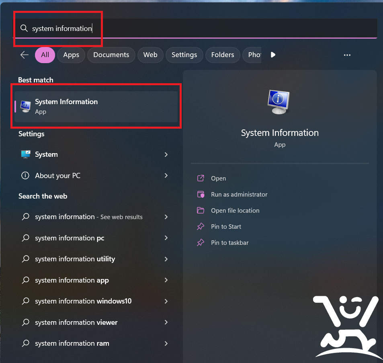Click the System monitor icon under Settings
The image size is (383, 363).
[x=26, y=154]
